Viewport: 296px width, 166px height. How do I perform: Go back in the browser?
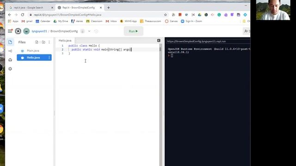[x=9, y=15]
